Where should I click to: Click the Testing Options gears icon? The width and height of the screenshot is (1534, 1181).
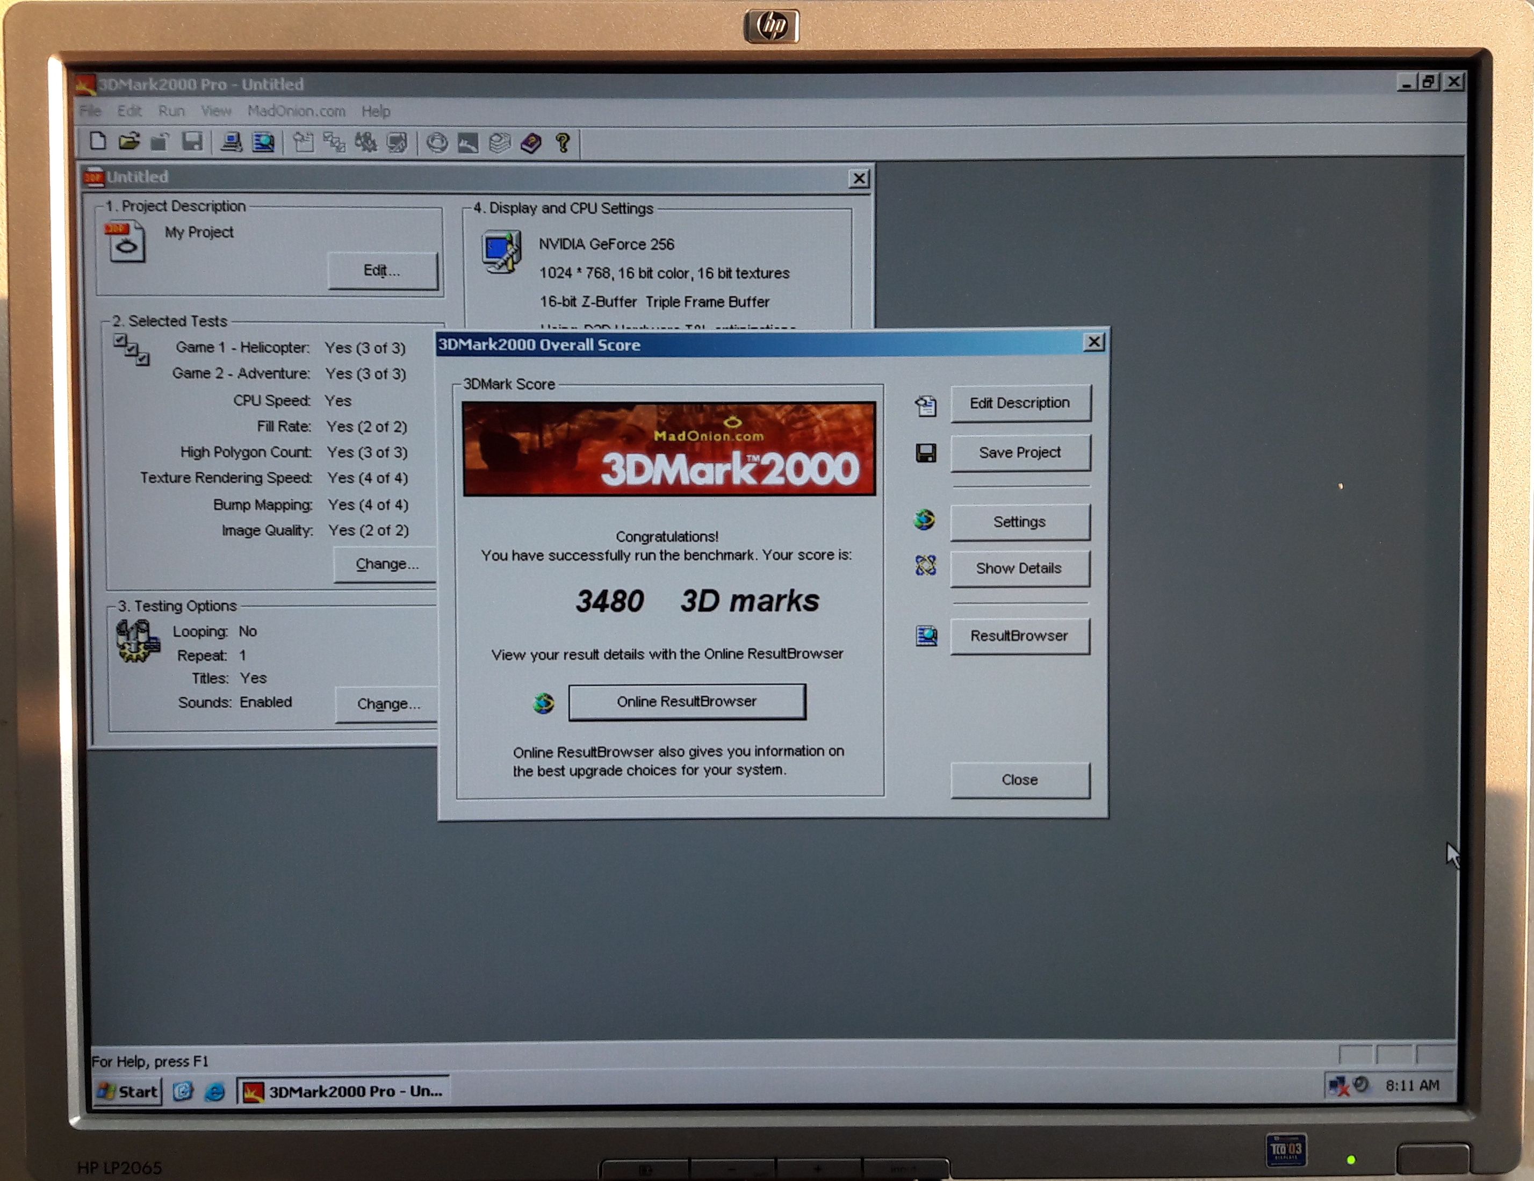138,640
